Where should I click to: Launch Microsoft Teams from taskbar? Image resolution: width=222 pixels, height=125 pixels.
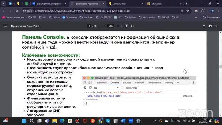click(47, 121)
